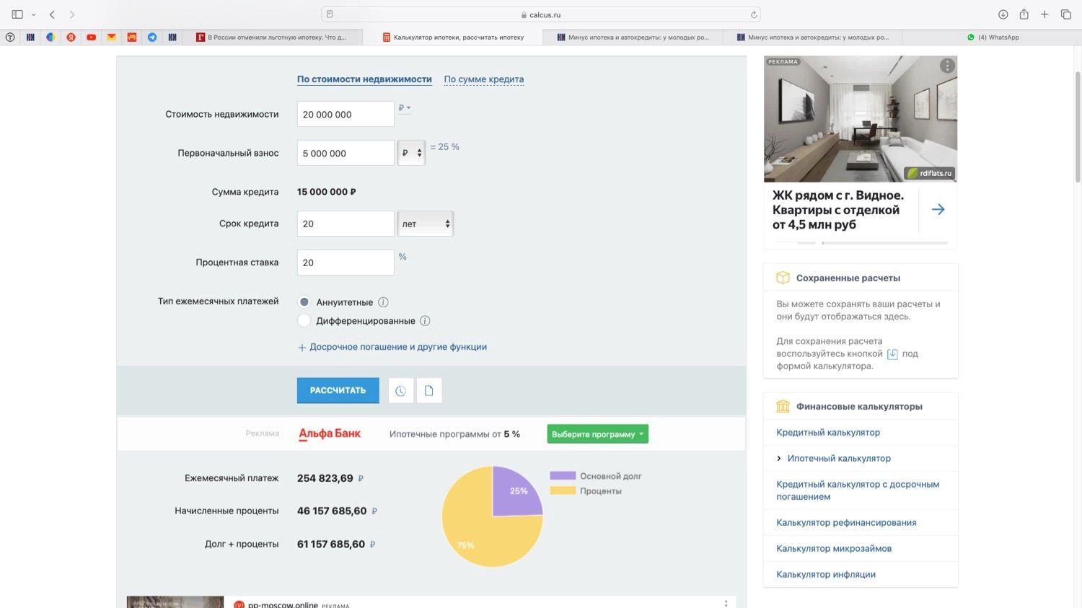Open Калькулятор рефинансирования link
The width and height of the screenshot is (1082, 608).
tap(846, 523)
